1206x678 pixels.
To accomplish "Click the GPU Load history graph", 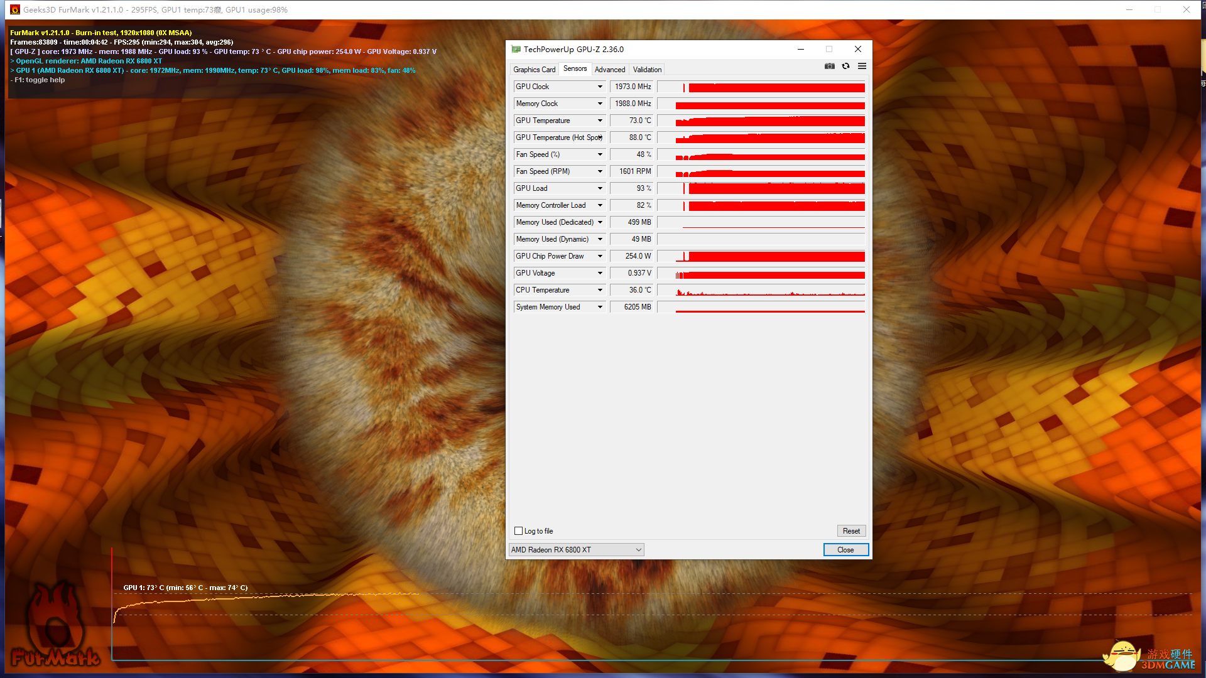I will point(761,189).
